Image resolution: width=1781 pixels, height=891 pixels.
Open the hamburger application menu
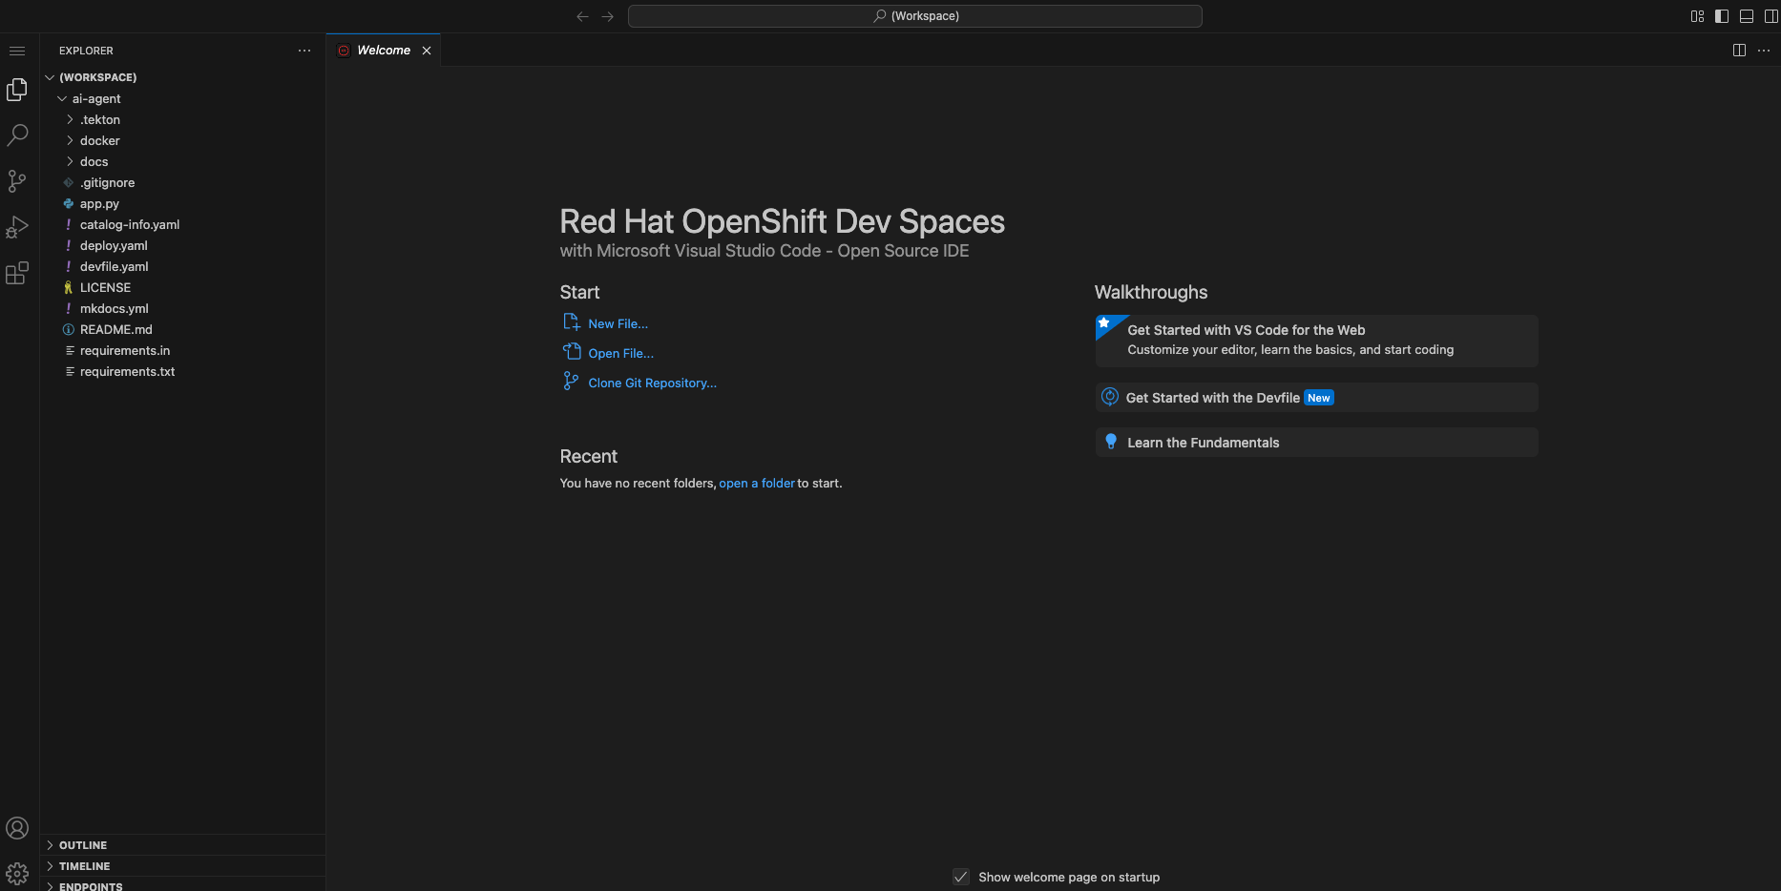pos(17,51)
